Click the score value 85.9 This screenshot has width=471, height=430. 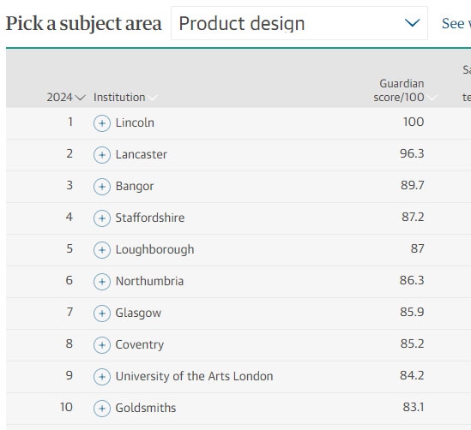(x=412, y=312)
